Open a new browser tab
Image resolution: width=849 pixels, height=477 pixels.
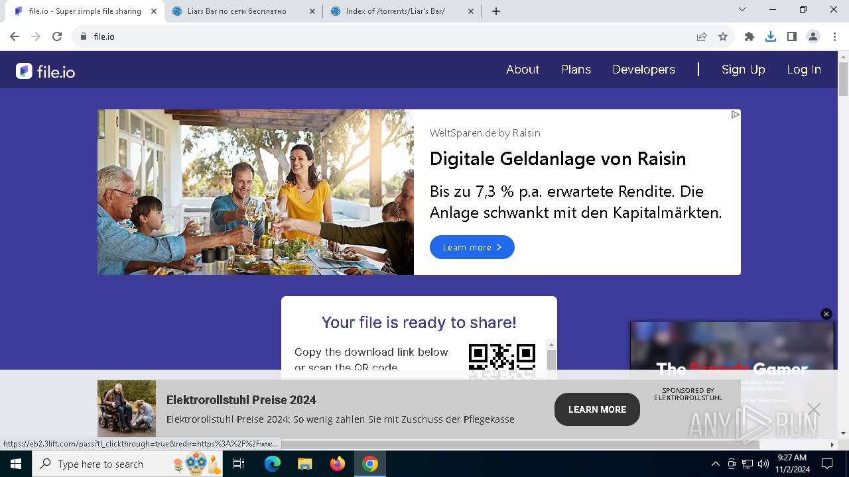[x=496, y=11]
